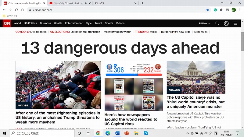Open PowerPoint from the taskbar
This screenshot has width=244, height=137.
[127, 133]
